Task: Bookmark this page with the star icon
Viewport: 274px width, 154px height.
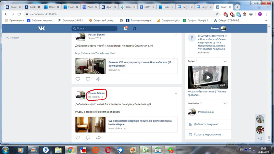Action: [217, 14]
